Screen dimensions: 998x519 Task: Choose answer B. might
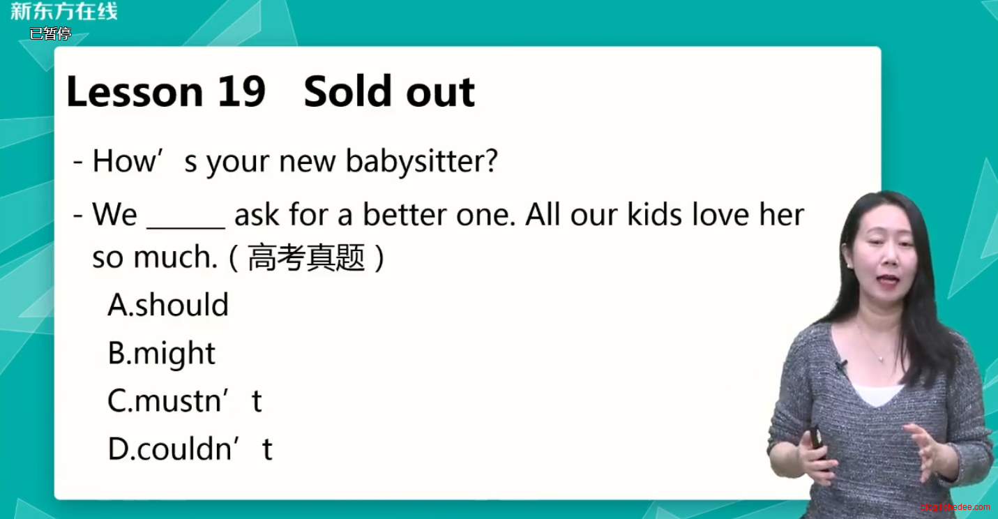[162, 354]
